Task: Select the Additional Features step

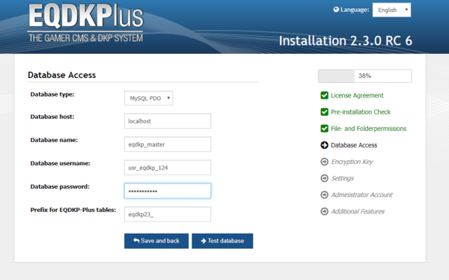Action: 358,212
